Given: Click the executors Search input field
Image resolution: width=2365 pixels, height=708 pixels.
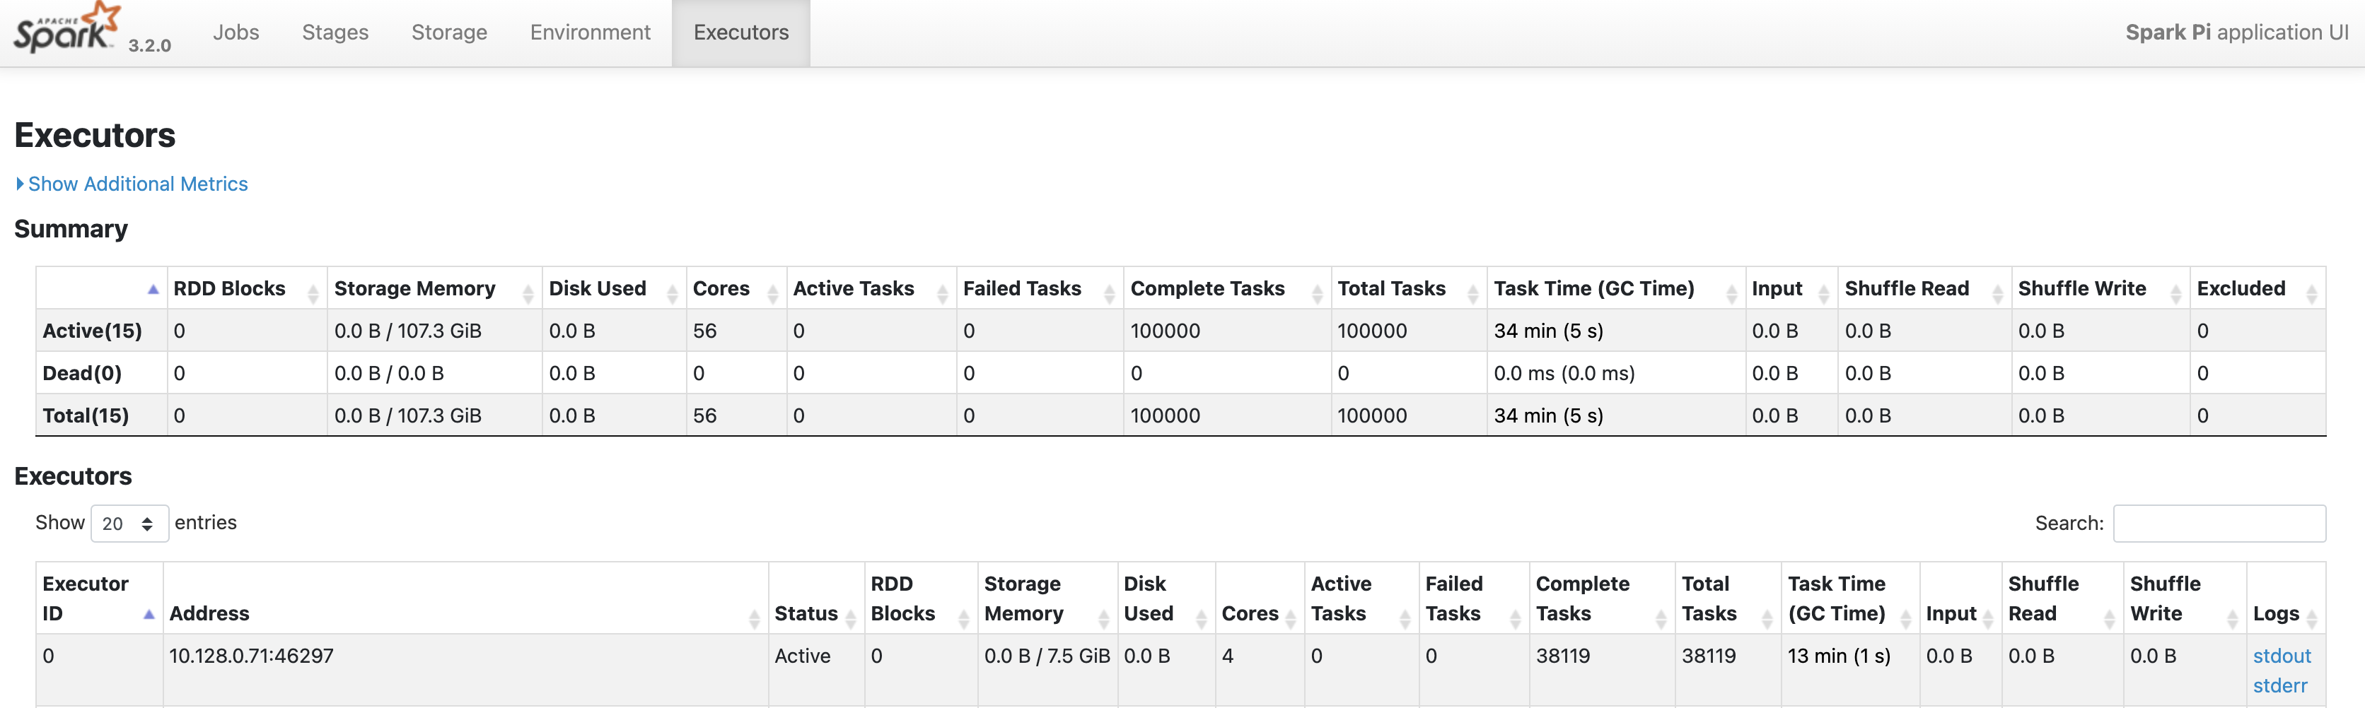Looking at the screenshot, I should tap(2218, 524).
